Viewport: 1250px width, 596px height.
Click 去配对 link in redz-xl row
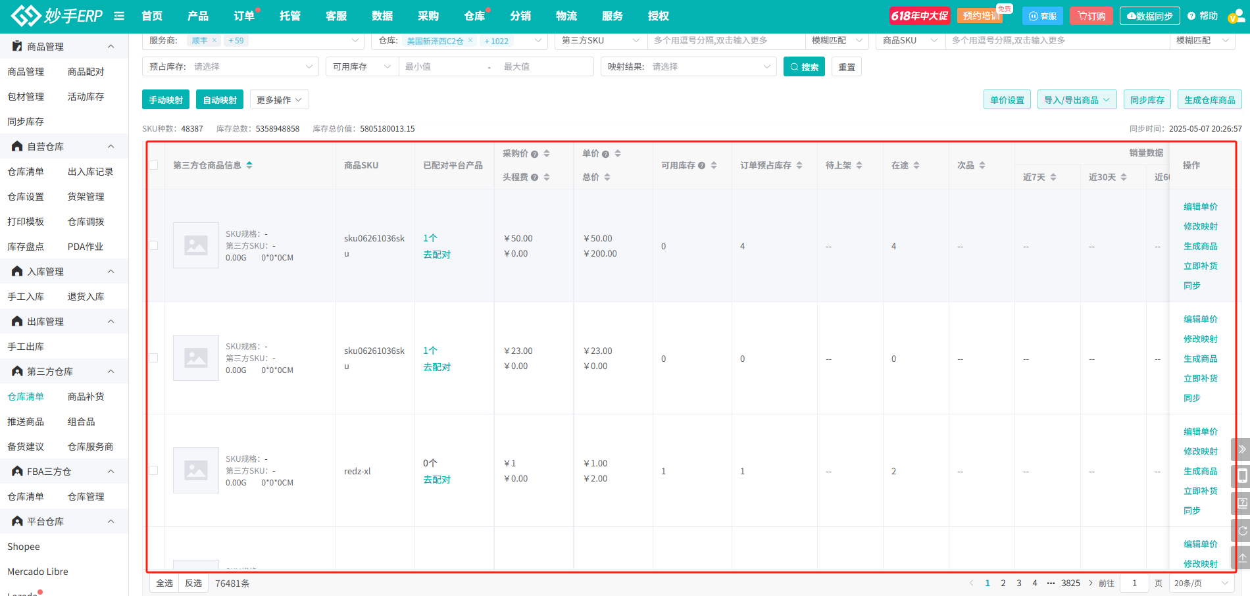(437, 480)
